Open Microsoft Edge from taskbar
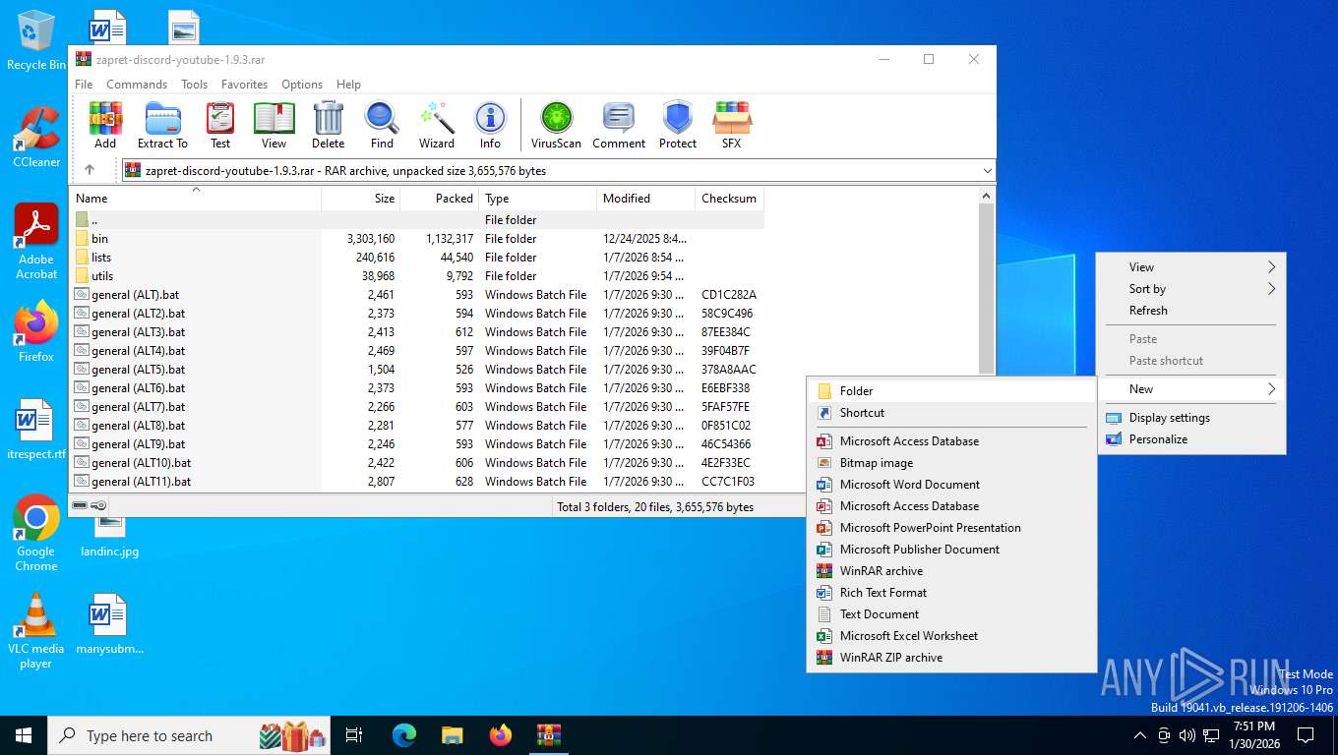Viewport: 1338px width, 755px height. (x=404, y=735)
